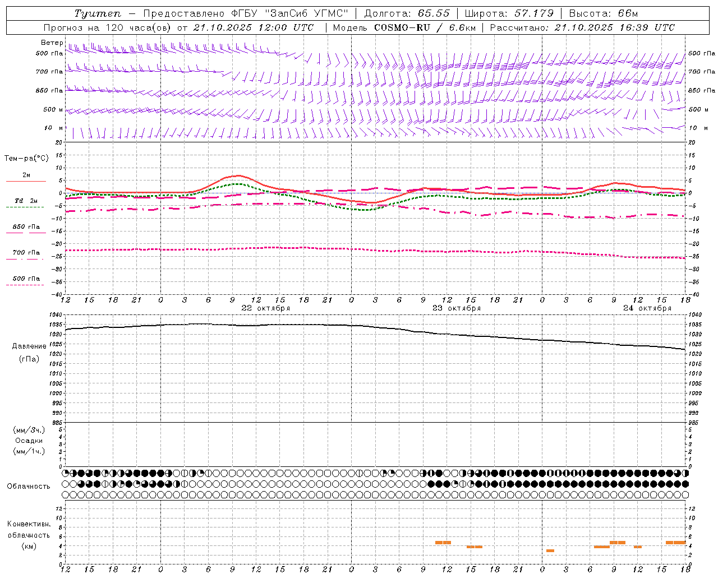Click the "23 октября" date label
Image resolution: width=718 pixels, height=574 pixels.
tap(457, 308)
